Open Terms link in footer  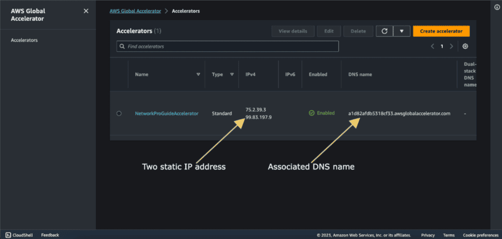(x=449, y=235)
